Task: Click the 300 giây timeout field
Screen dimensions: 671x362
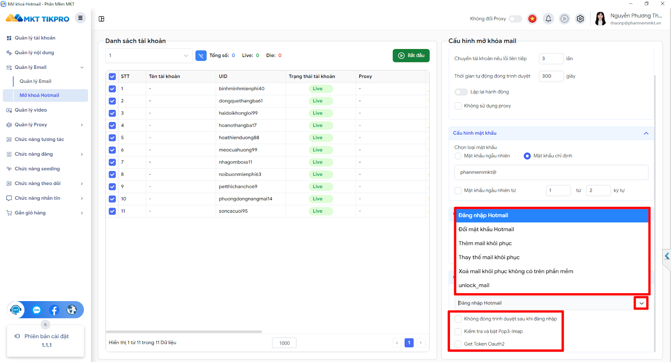Action: [551, 76]
